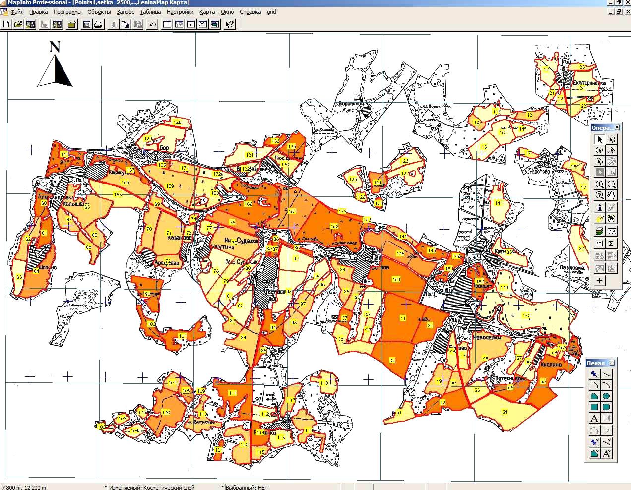
Task: Select the Zoom-in magnifier tool
Action: click(600, 184)
